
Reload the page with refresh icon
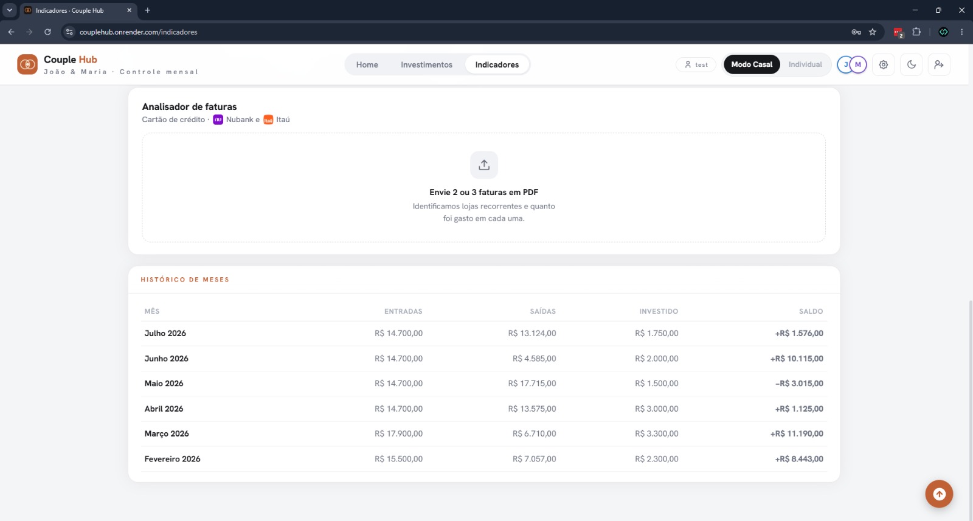(x=47, y=32)
